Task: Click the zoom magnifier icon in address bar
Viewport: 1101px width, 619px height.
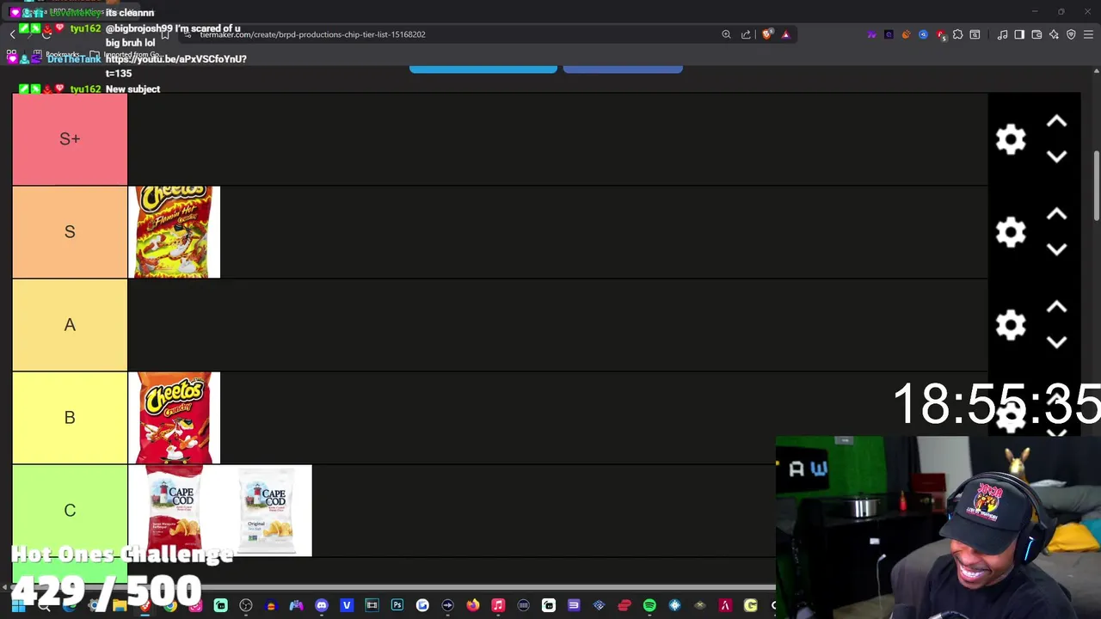Action: pyautogui.click(x=726, y=34)
